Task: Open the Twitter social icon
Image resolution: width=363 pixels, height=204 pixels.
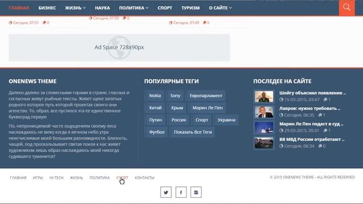Action: pos(166,192)
